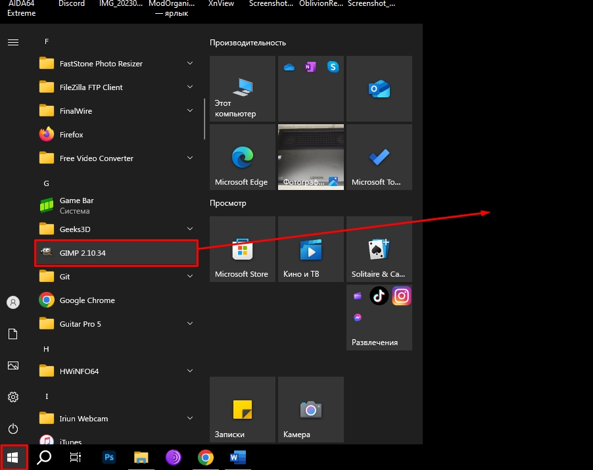This screenshot has width=593, height=470.
Task: Open the Записки sticky notes tile
Action: (243, 410)
